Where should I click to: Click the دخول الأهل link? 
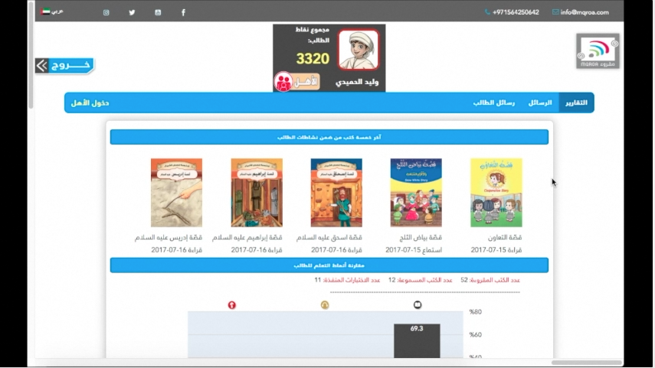(90, 103)
